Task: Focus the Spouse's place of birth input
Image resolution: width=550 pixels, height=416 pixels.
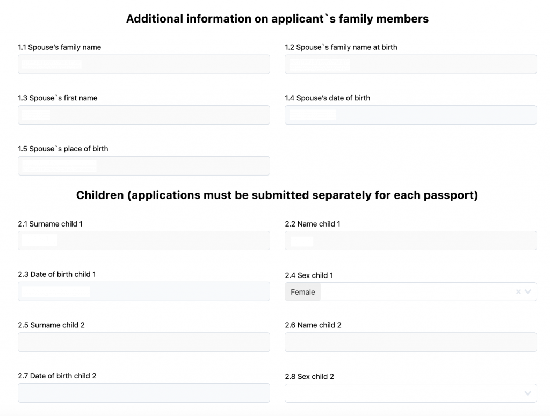Action: click(x=144, y=166)
